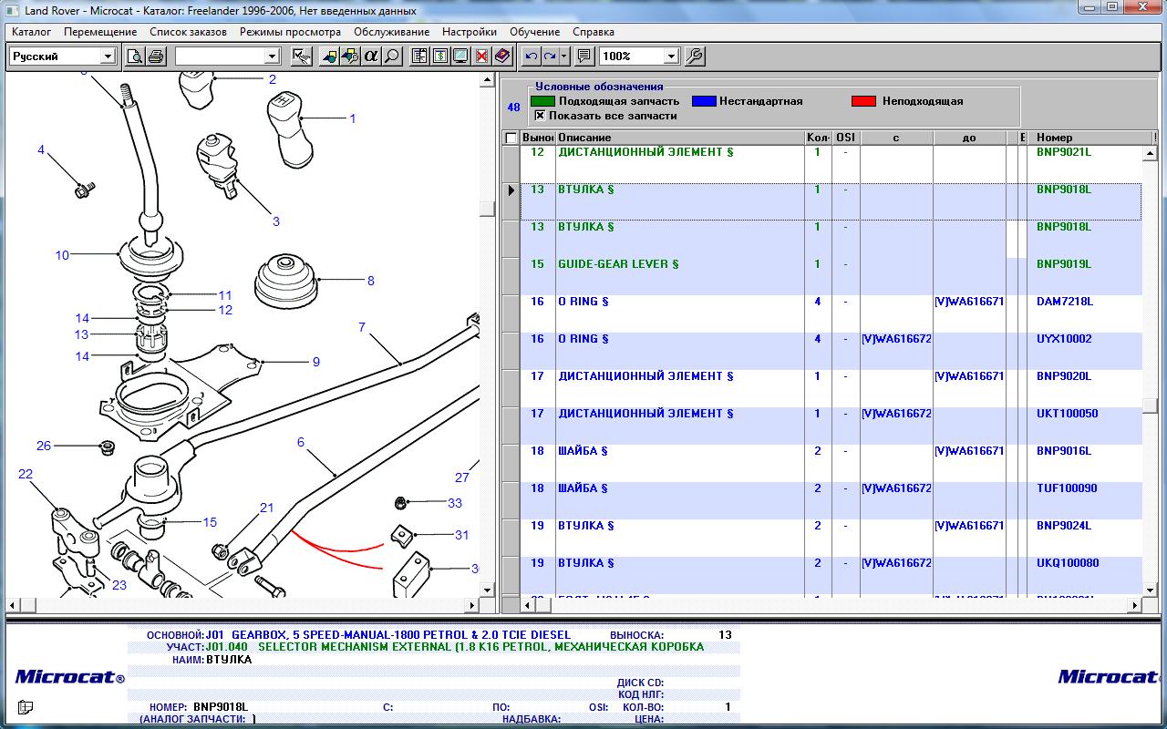This screenshot has width=1167, height=729.
Task: Click the parts list scroll-down arrow
Action: 1150,590
